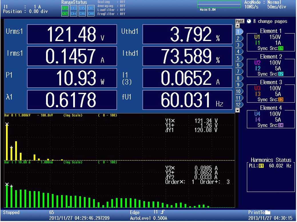
Task: Click the PrintTo folder icon
Action: coord(268,213)
